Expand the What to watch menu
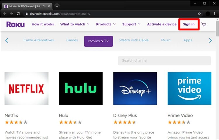The width and height of the screenshot is (219, 140). coord(75,24)
